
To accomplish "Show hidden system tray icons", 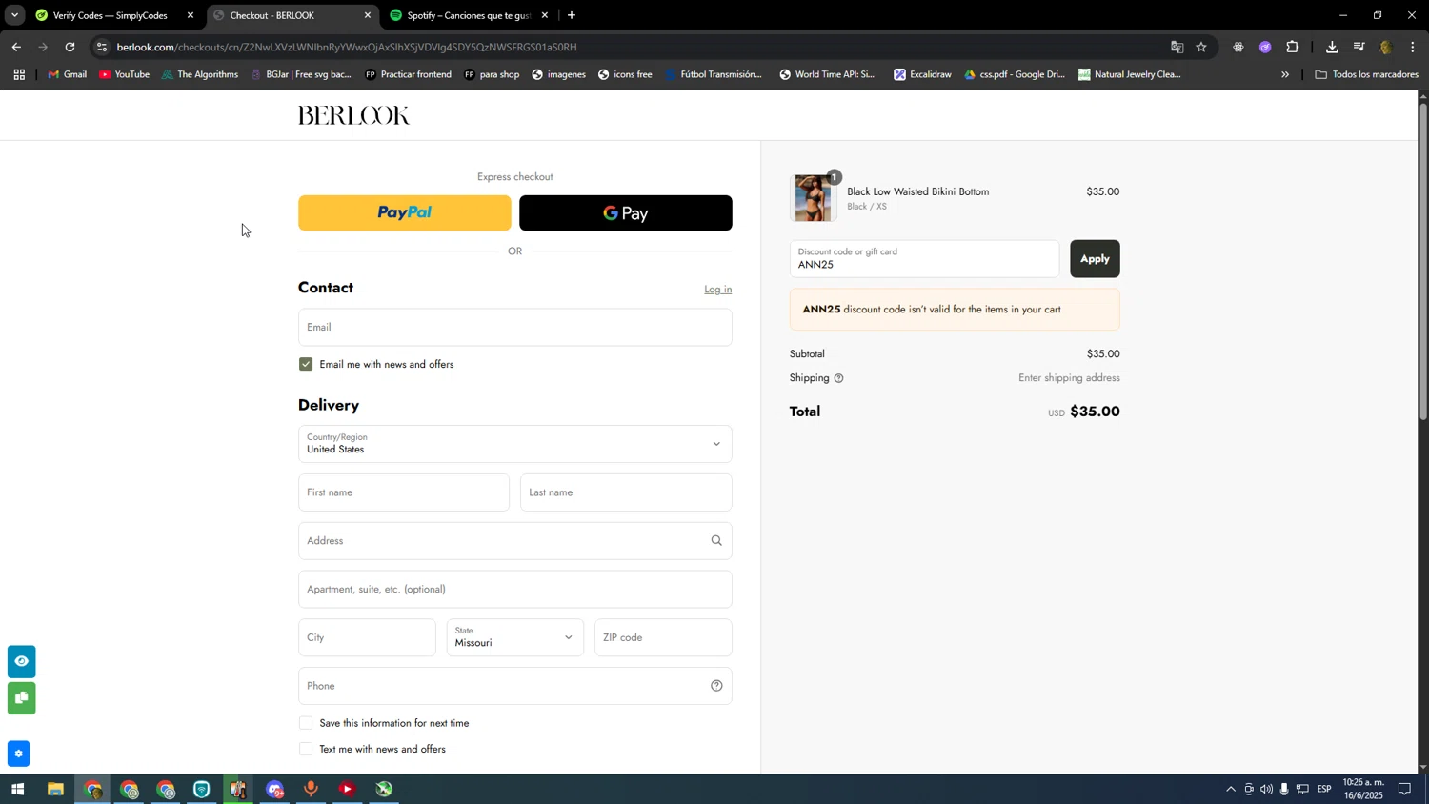I will (x=1230, y=790).
